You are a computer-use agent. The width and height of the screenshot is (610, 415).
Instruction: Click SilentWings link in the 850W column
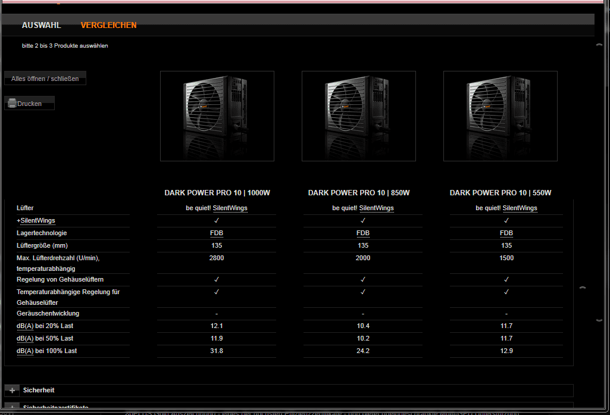(x=376, y=208)
